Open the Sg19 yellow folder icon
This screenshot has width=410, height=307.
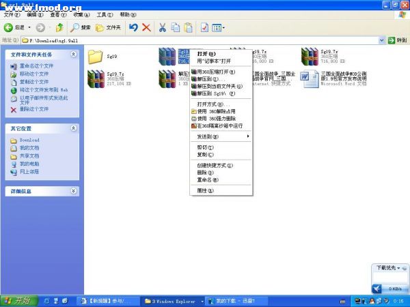[95, 56]
